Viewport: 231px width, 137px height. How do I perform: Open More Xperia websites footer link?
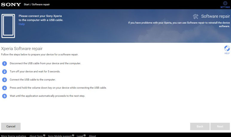coord(13,136)
